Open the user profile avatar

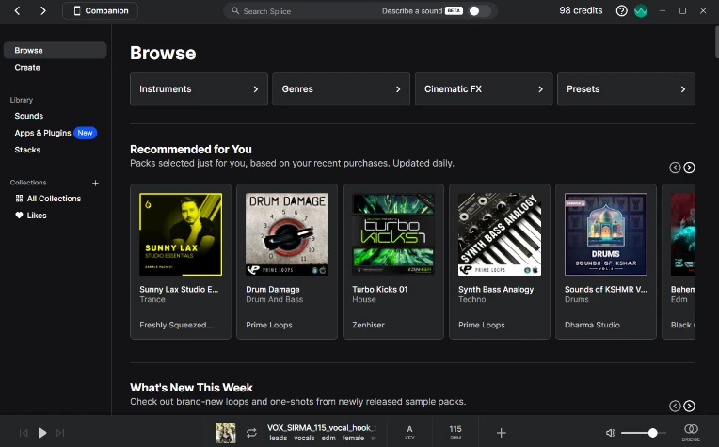[642, 11]
